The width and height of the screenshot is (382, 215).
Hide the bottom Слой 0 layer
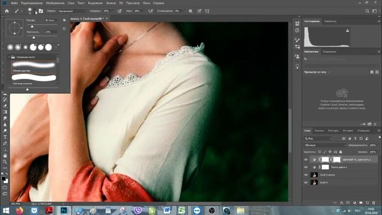click(306, 183)
